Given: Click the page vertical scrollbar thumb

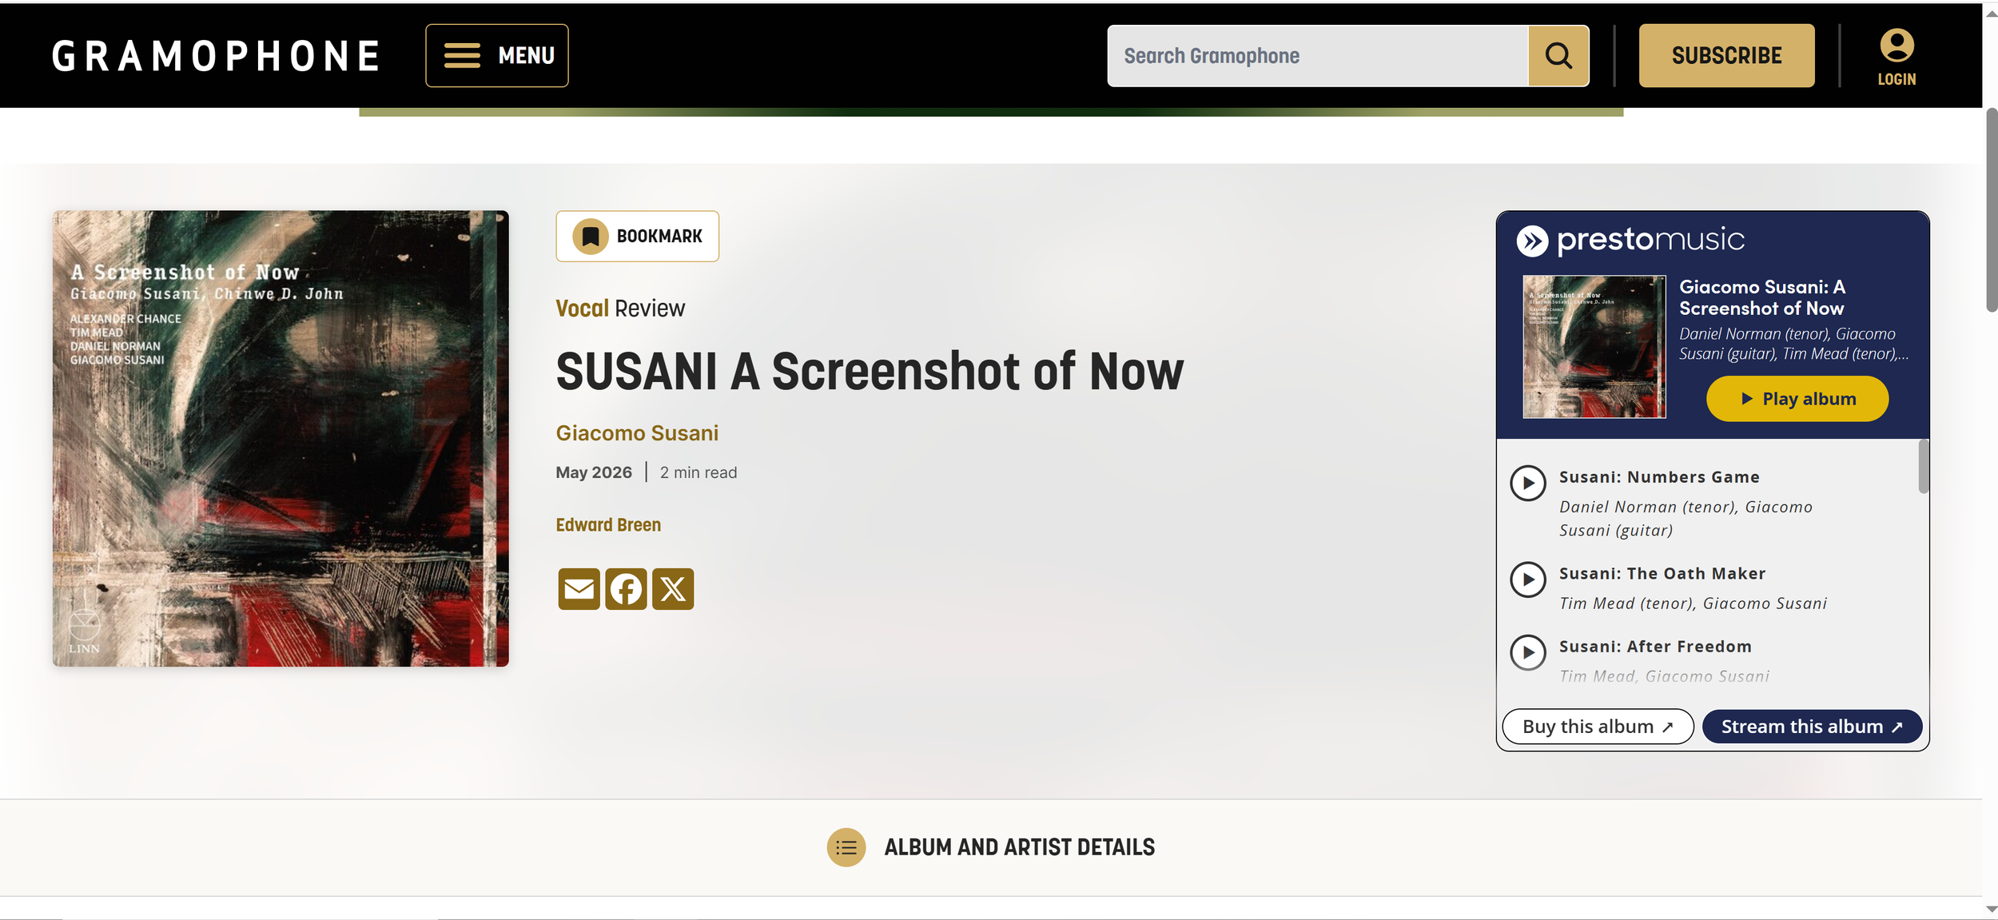Looking at the screenshot, I should pyautogui.click(x=1991, y=209).
